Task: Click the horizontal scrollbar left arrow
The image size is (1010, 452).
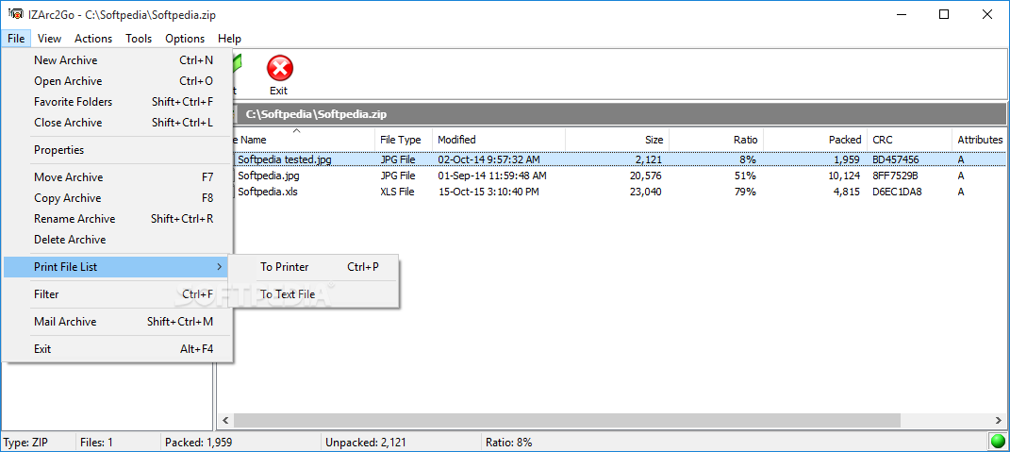Action: [x=225, y=421]
